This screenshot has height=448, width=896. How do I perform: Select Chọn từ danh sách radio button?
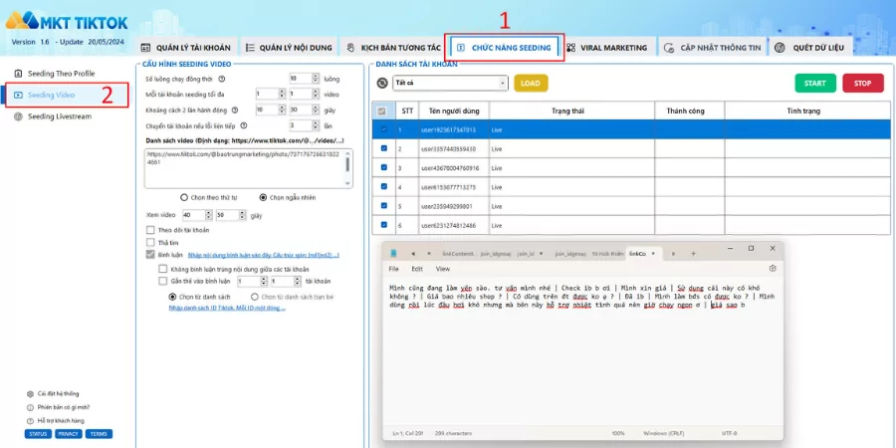[x=172, y=297]
